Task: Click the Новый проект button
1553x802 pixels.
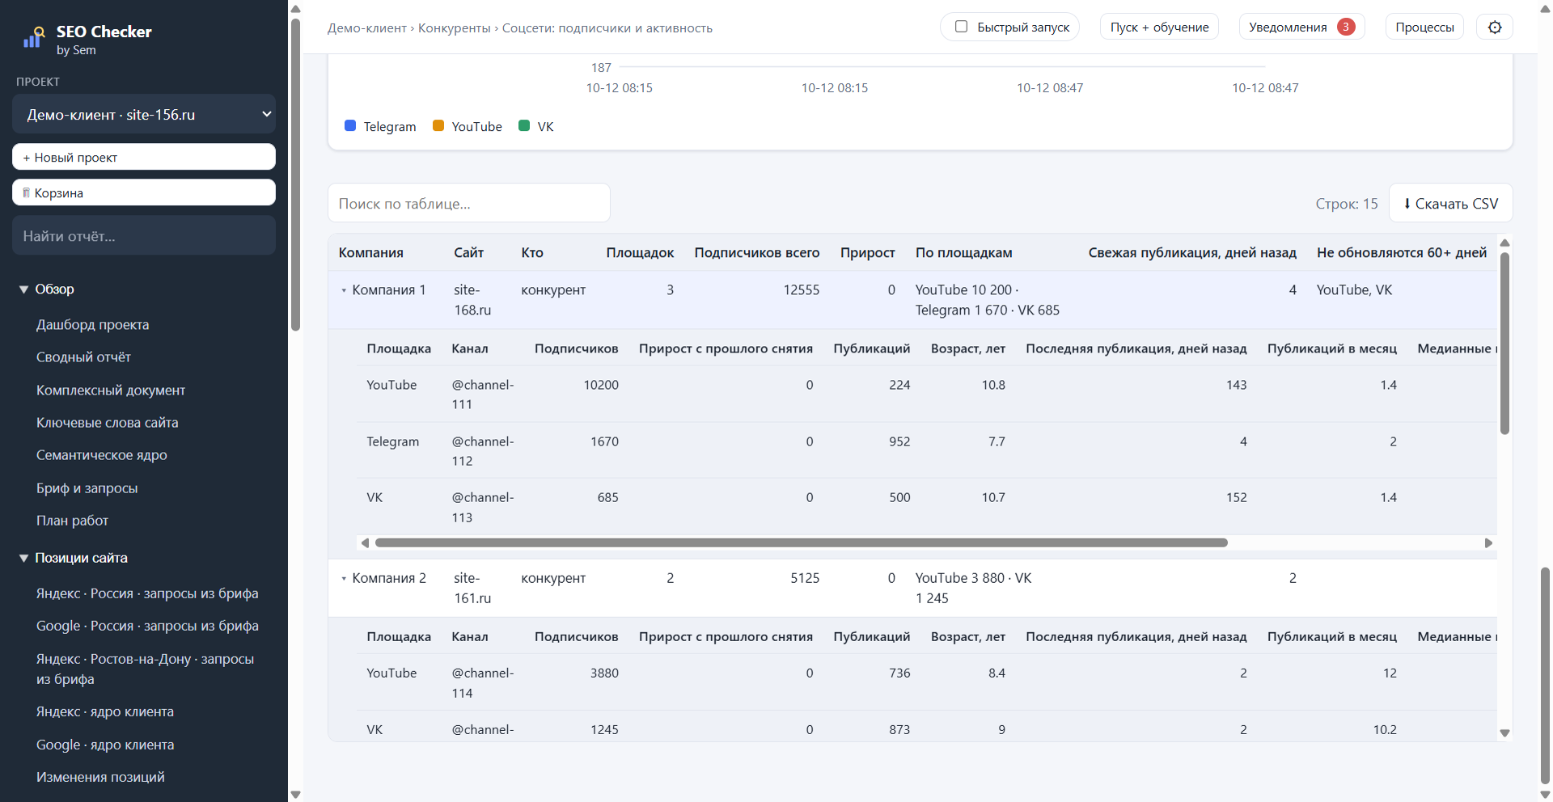Action: pos(144,157)
